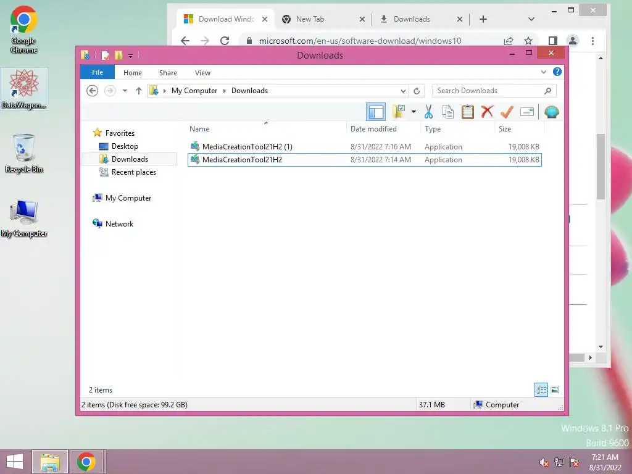Click new folder quick access icon
The image size is (632, 474).
[x=119, y=55]
